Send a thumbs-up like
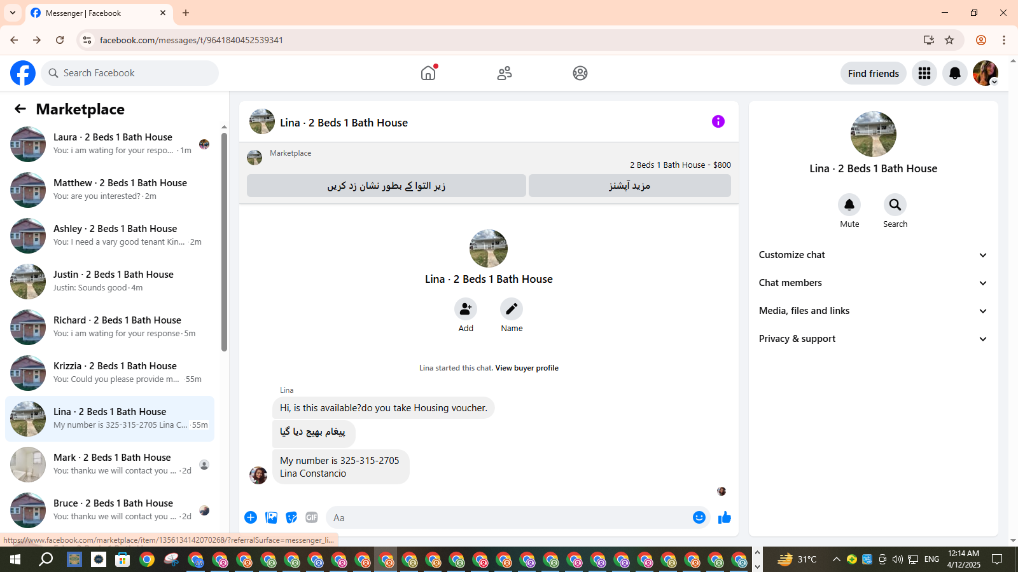Image resolution: width=1018 pixels, height=572 pixels. (x=725, y=517)
